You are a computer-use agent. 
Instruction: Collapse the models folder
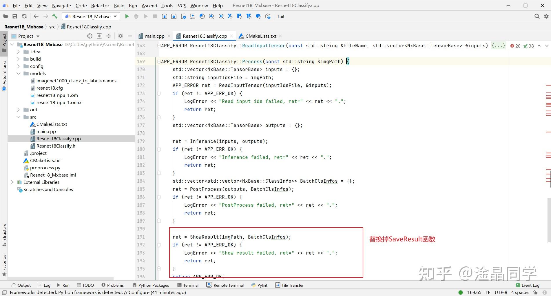pos(19,73)
